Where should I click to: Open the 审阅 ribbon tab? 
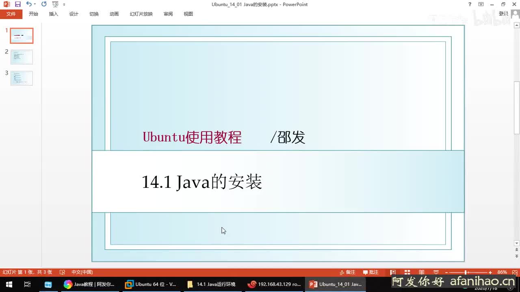[168, 14]
